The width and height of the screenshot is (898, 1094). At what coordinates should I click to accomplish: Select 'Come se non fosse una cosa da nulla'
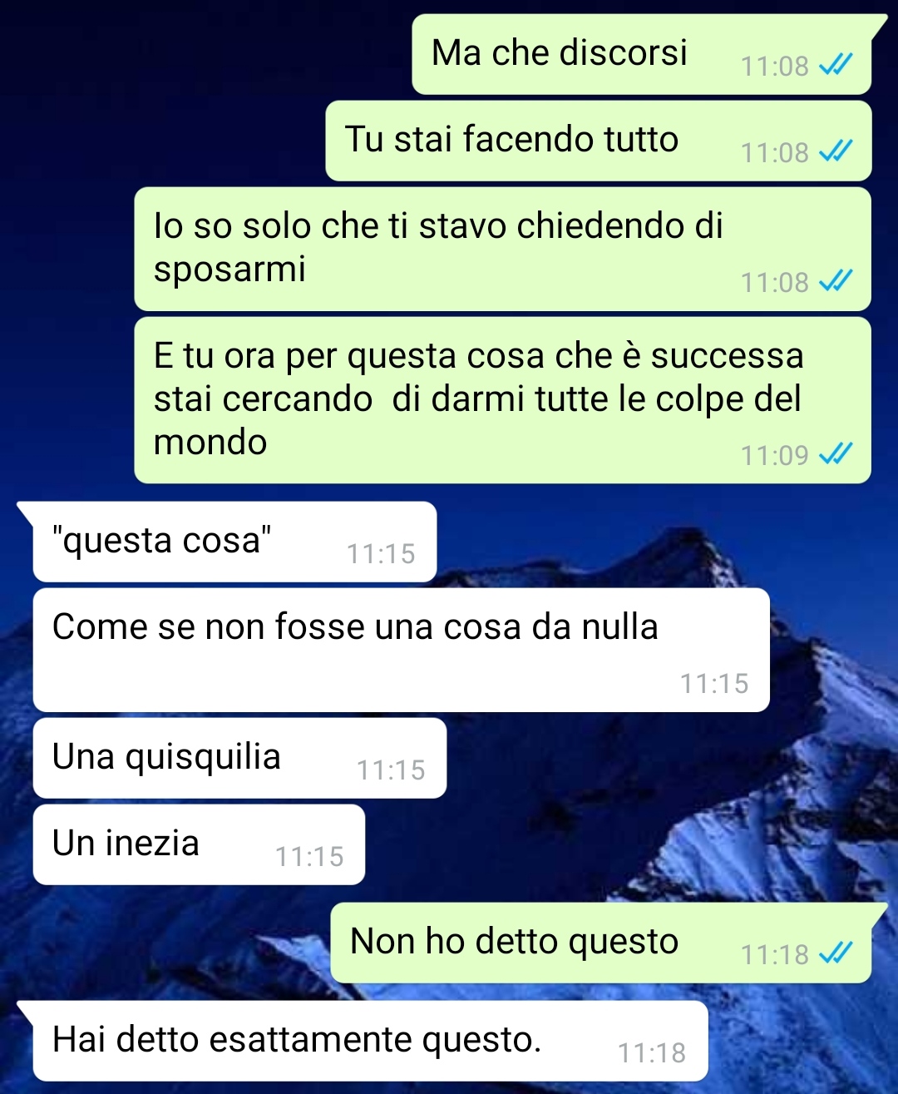[x=401, y=650]
